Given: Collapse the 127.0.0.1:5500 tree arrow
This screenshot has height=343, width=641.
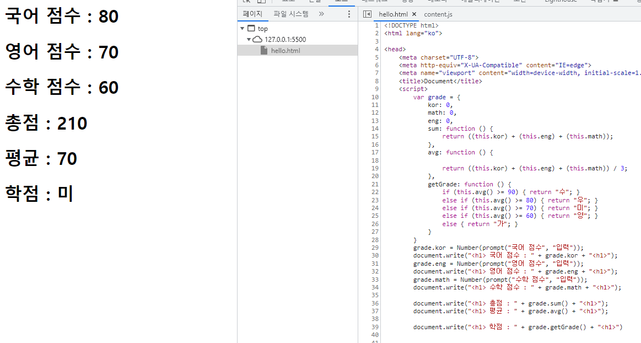Looking at the screenshot, I should pyautogui.click(x=249, y=40).
